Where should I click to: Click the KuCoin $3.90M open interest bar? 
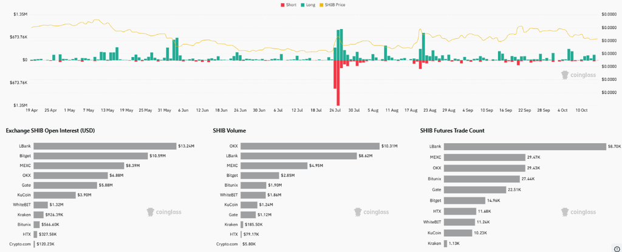coord(55,195)
